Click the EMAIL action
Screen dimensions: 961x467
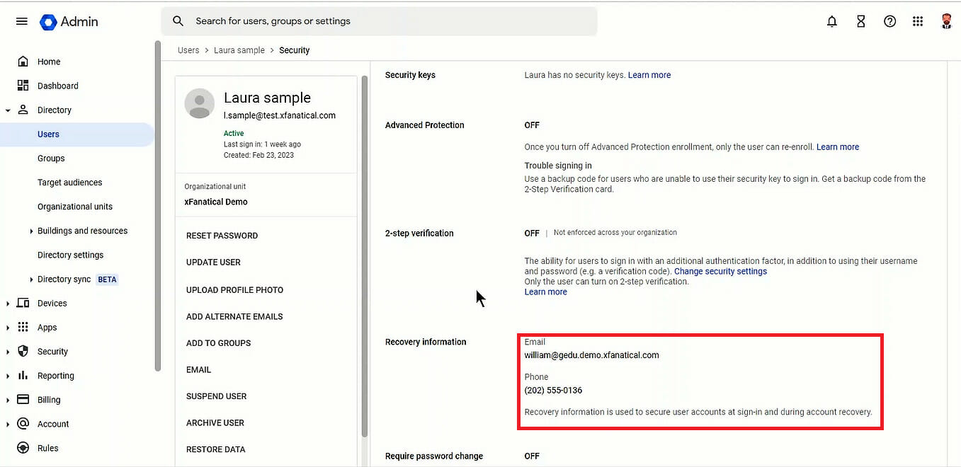click(x=198, y=370)
